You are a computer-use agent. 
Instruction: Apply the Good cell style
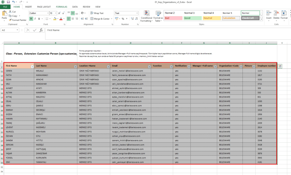point(192,18)
